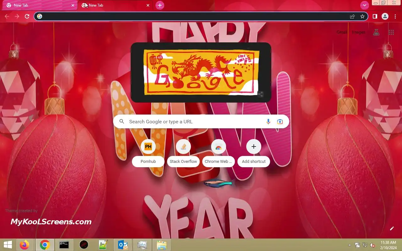Toggle the Chrome side panel
The height and width of the screenshot is (251, 402).
(375, 16)
